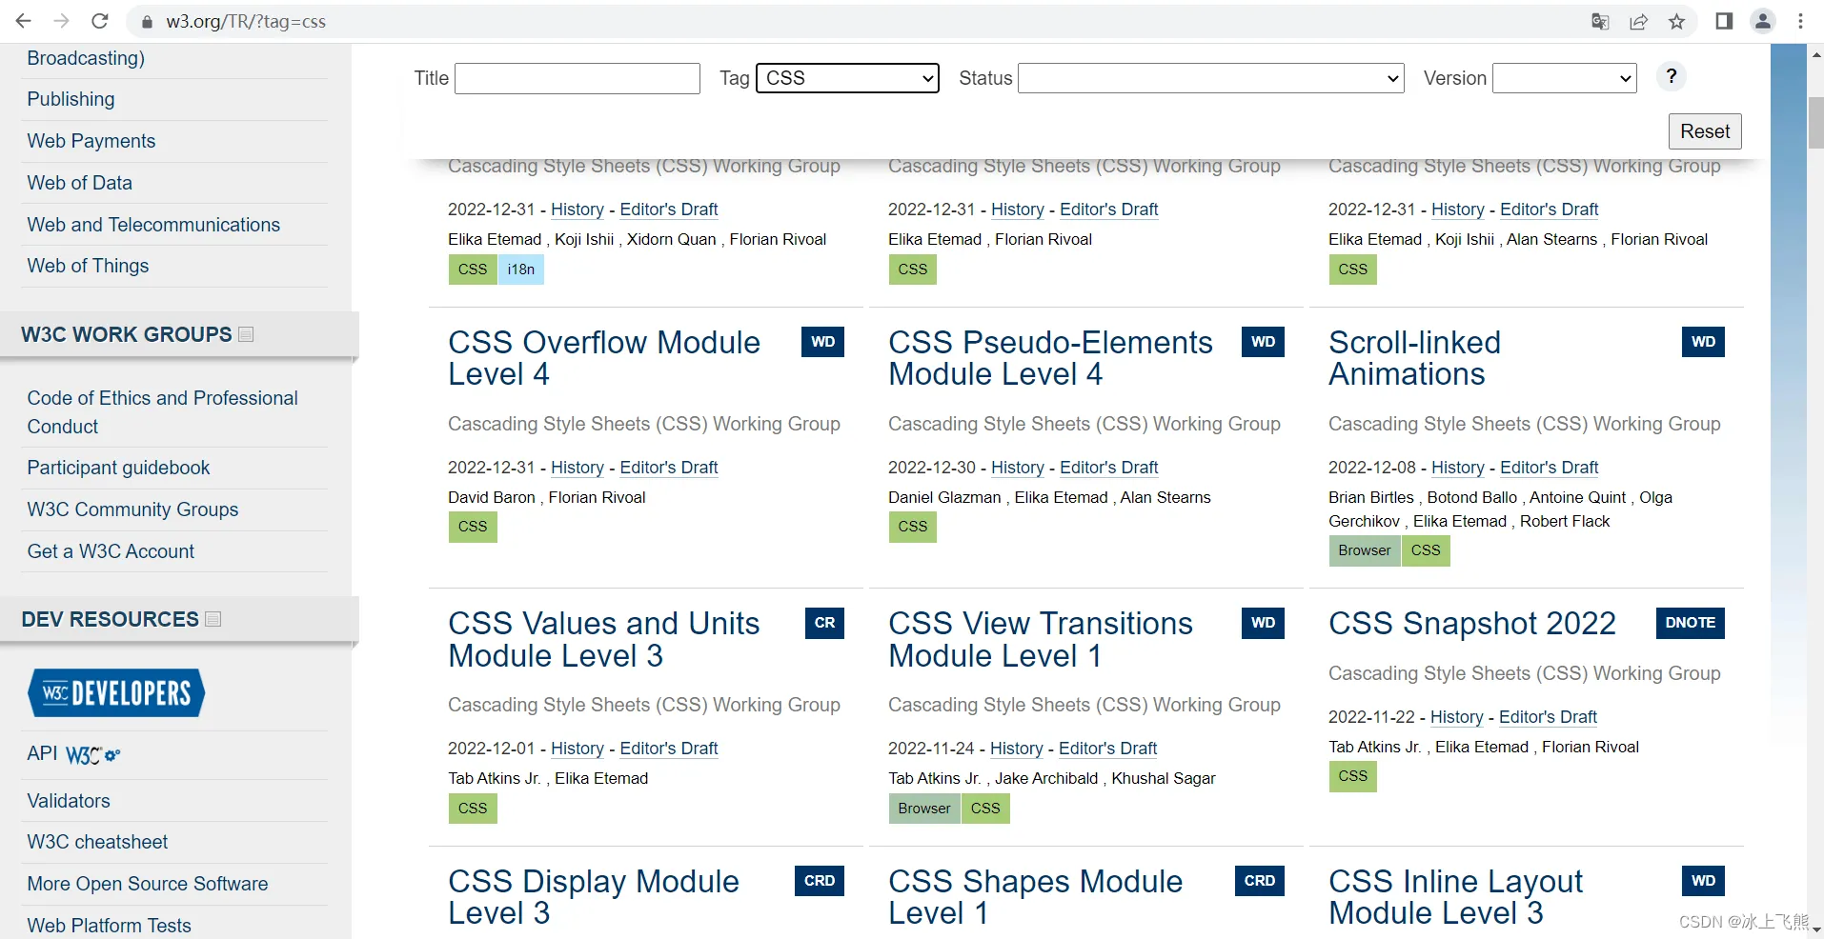Open the API W3C link

click(x=74, y=754)
